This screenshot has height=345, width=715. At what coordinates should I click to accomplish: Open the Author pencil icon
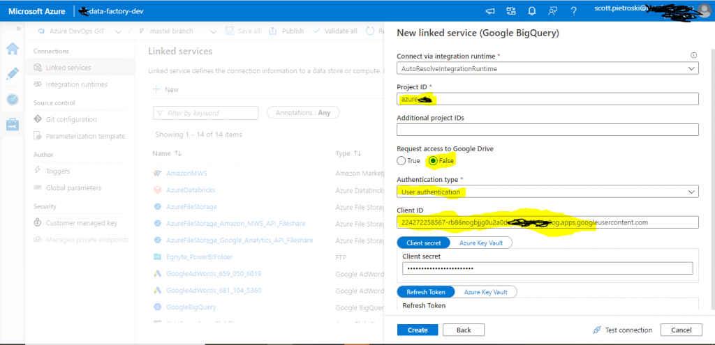point(13,74)
